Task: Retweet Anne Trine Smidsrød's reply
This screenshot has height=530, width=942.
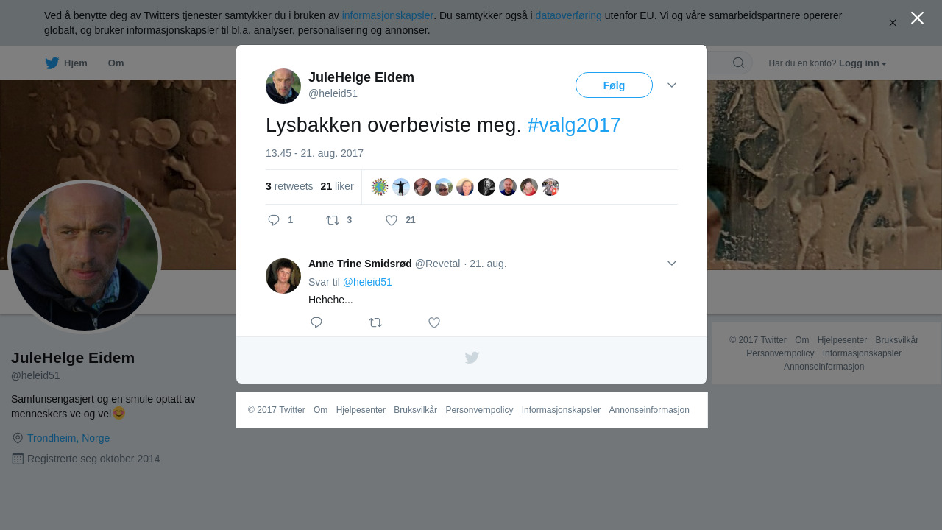Action: (375, 322)
